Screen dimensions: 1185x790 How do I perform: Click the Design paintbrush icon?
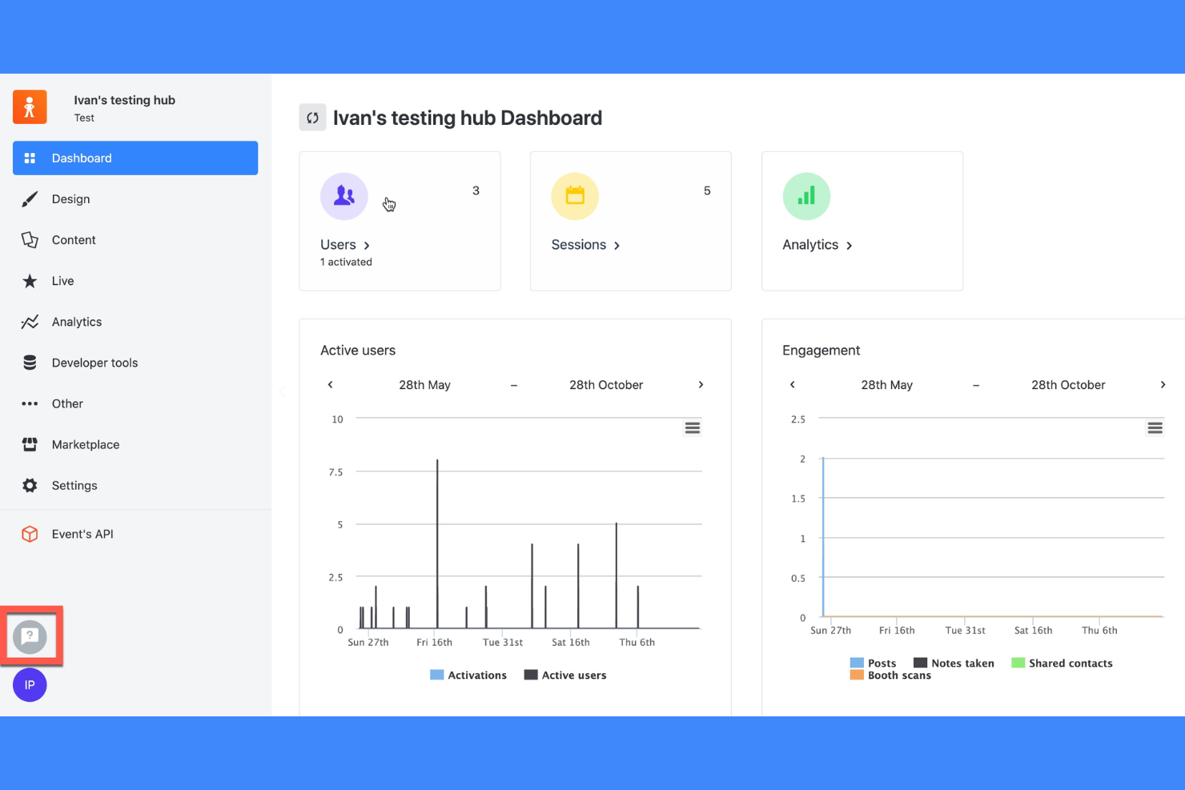pos(30,199)
